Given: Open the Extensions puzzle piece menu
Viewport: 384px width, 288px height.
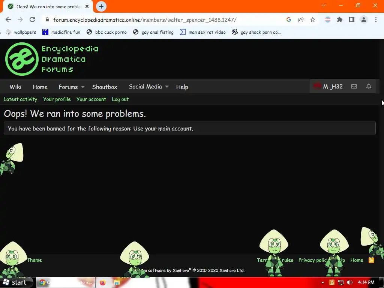Looking at the screenshot, I should 340,19.
